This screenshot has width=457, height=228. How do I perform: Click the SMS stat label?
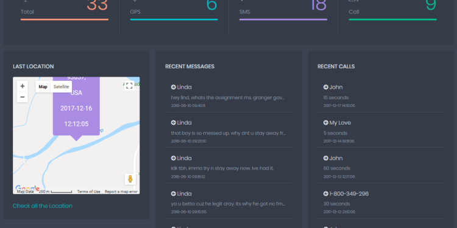[245, 12]
